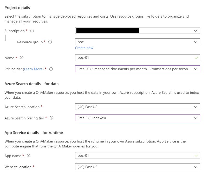Expand the Website location dropdown
The image size is (221, 178).
(x=196, y=167)
